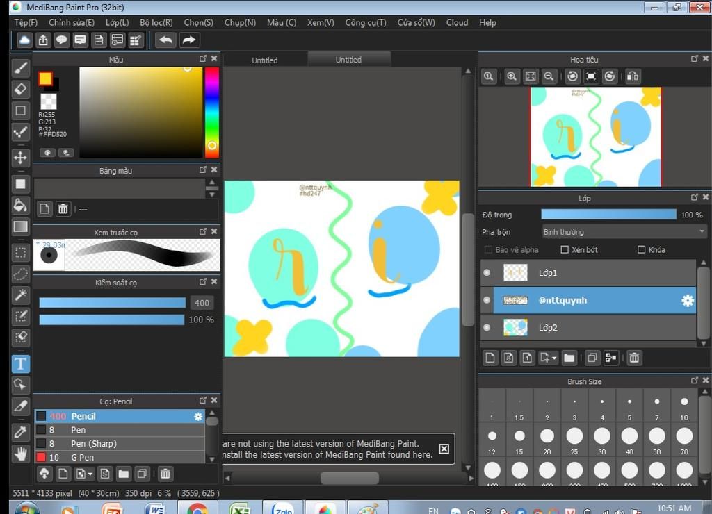The image size is (712, 514).
Task: Click the export share icon in toolbar
Action: (x=43, y=40)
